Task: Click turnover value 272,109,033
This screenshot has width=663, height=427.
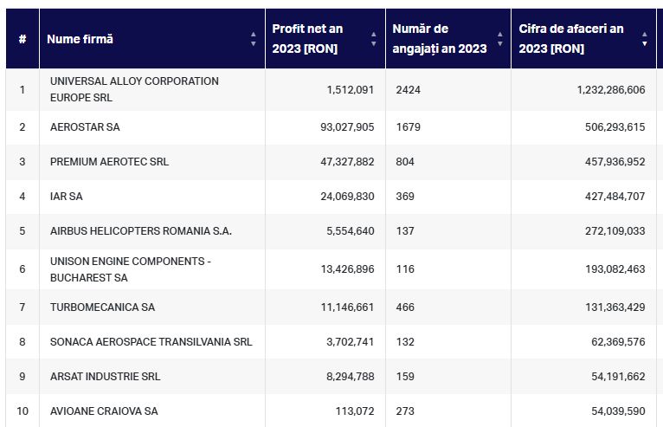Action: pyautogui.click(x=615, y=231)
